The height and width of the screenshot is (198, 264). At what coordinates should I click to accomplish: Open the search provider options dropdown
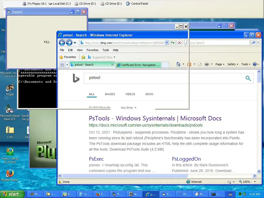pos(258,43)
